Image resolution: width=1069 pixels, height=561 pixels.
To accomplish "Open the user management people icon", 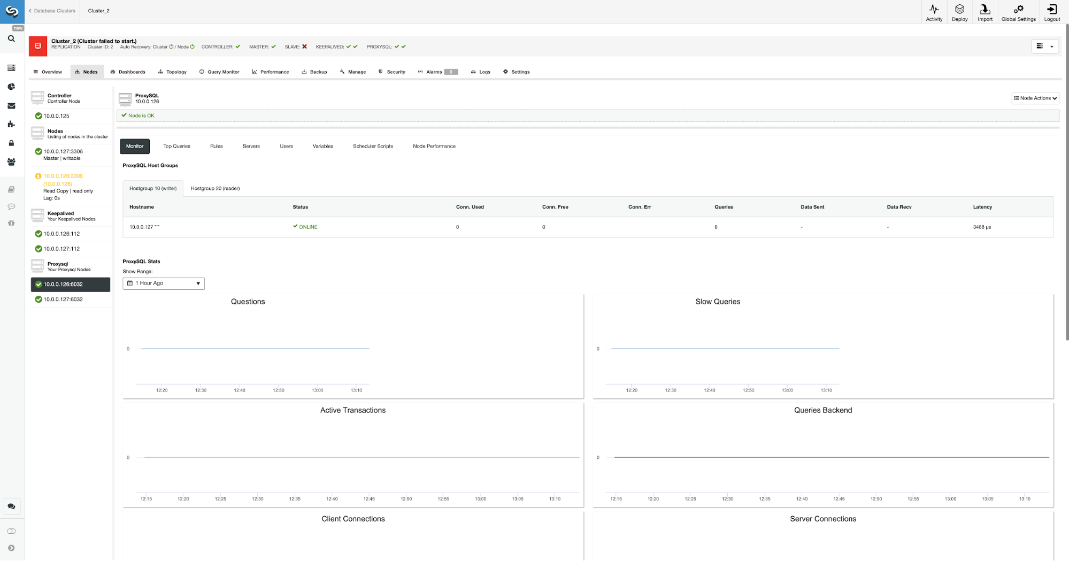I will click(x=11, y=162).
